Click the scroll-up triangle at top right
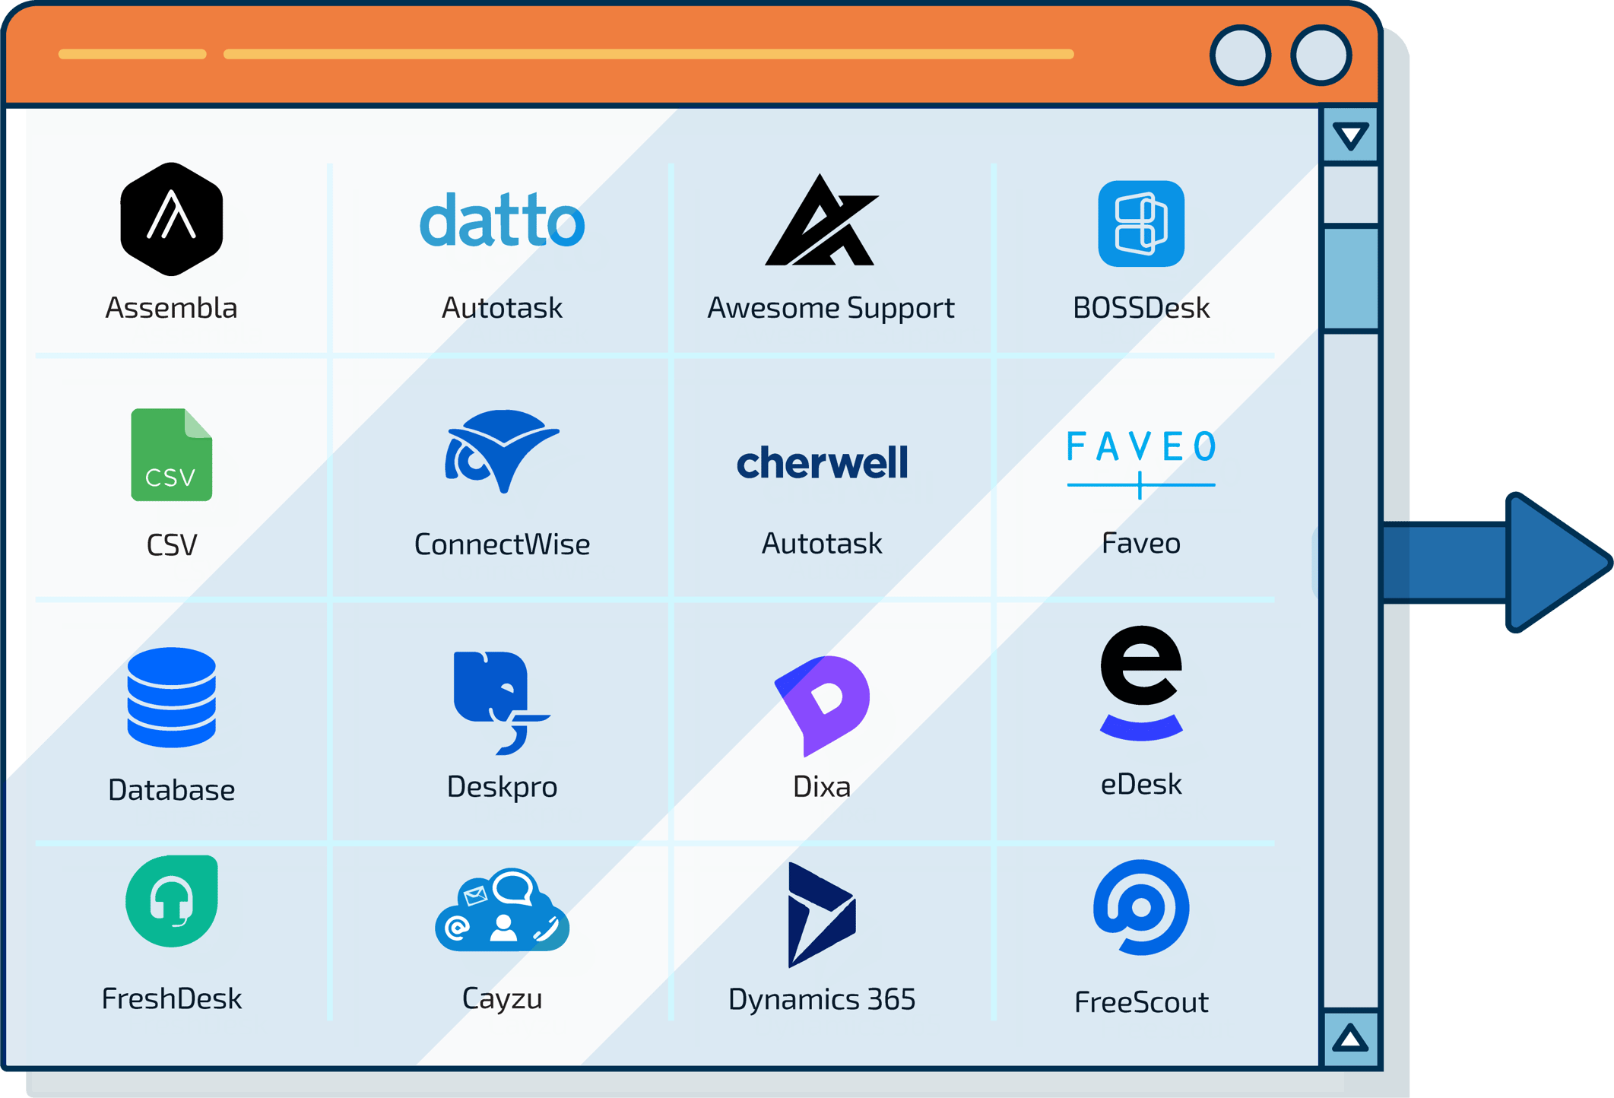 point(1351,137)
